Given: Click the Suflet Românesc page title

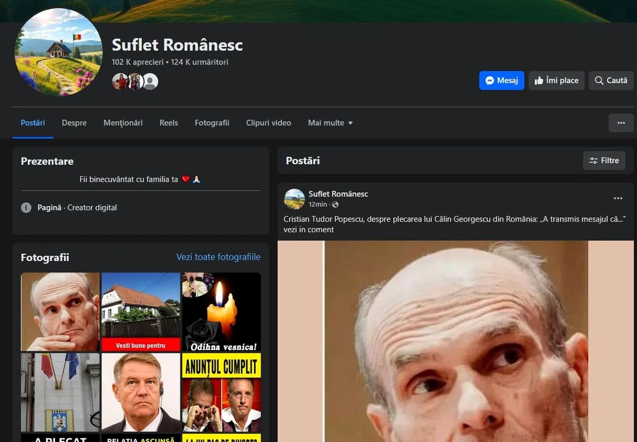Looking at the screenshot, I should pyautogui.click(x=177, y=45).
